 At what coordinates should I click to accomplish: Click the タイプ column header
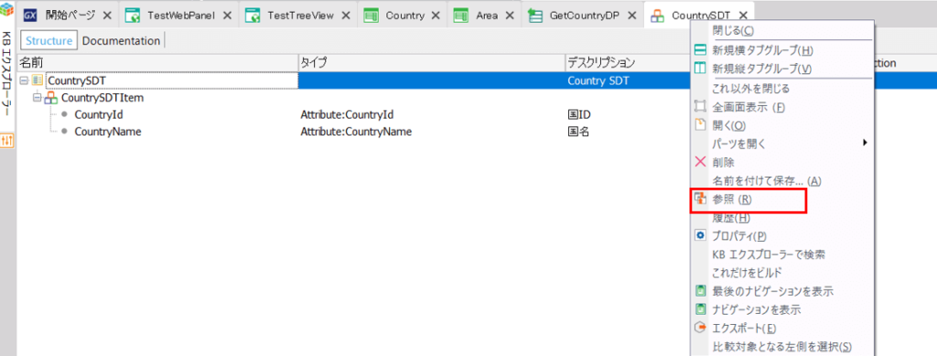pos(431,63)
